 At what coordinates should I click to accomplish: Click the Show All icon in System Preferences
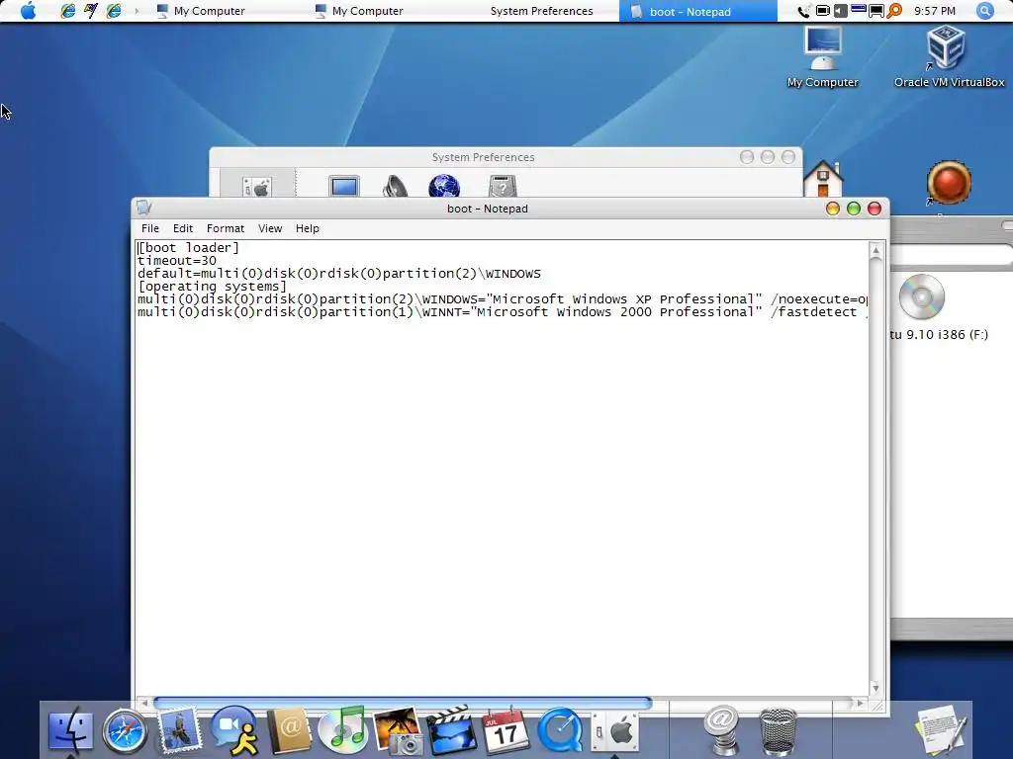click(257, 187)
